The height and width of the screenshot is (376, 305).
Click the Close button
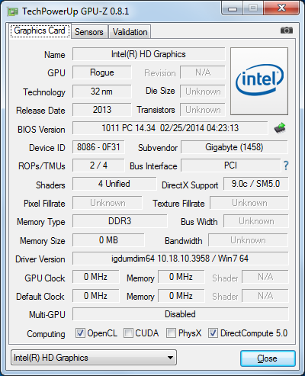tap(268, 358)
